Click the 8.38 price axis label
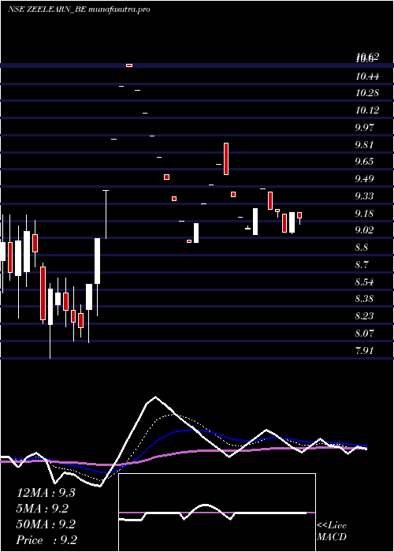 [364, 299]
